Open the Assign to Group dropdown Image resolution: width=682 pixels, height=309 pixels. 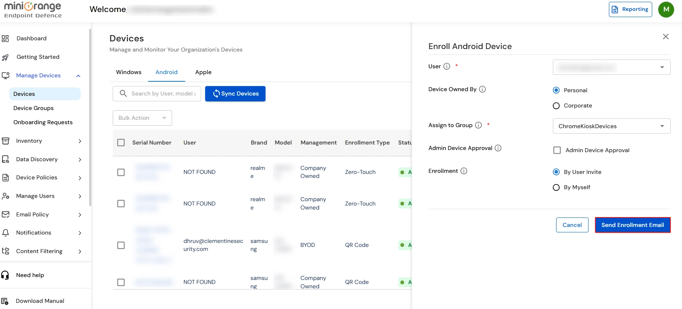[x=611, y=126]
